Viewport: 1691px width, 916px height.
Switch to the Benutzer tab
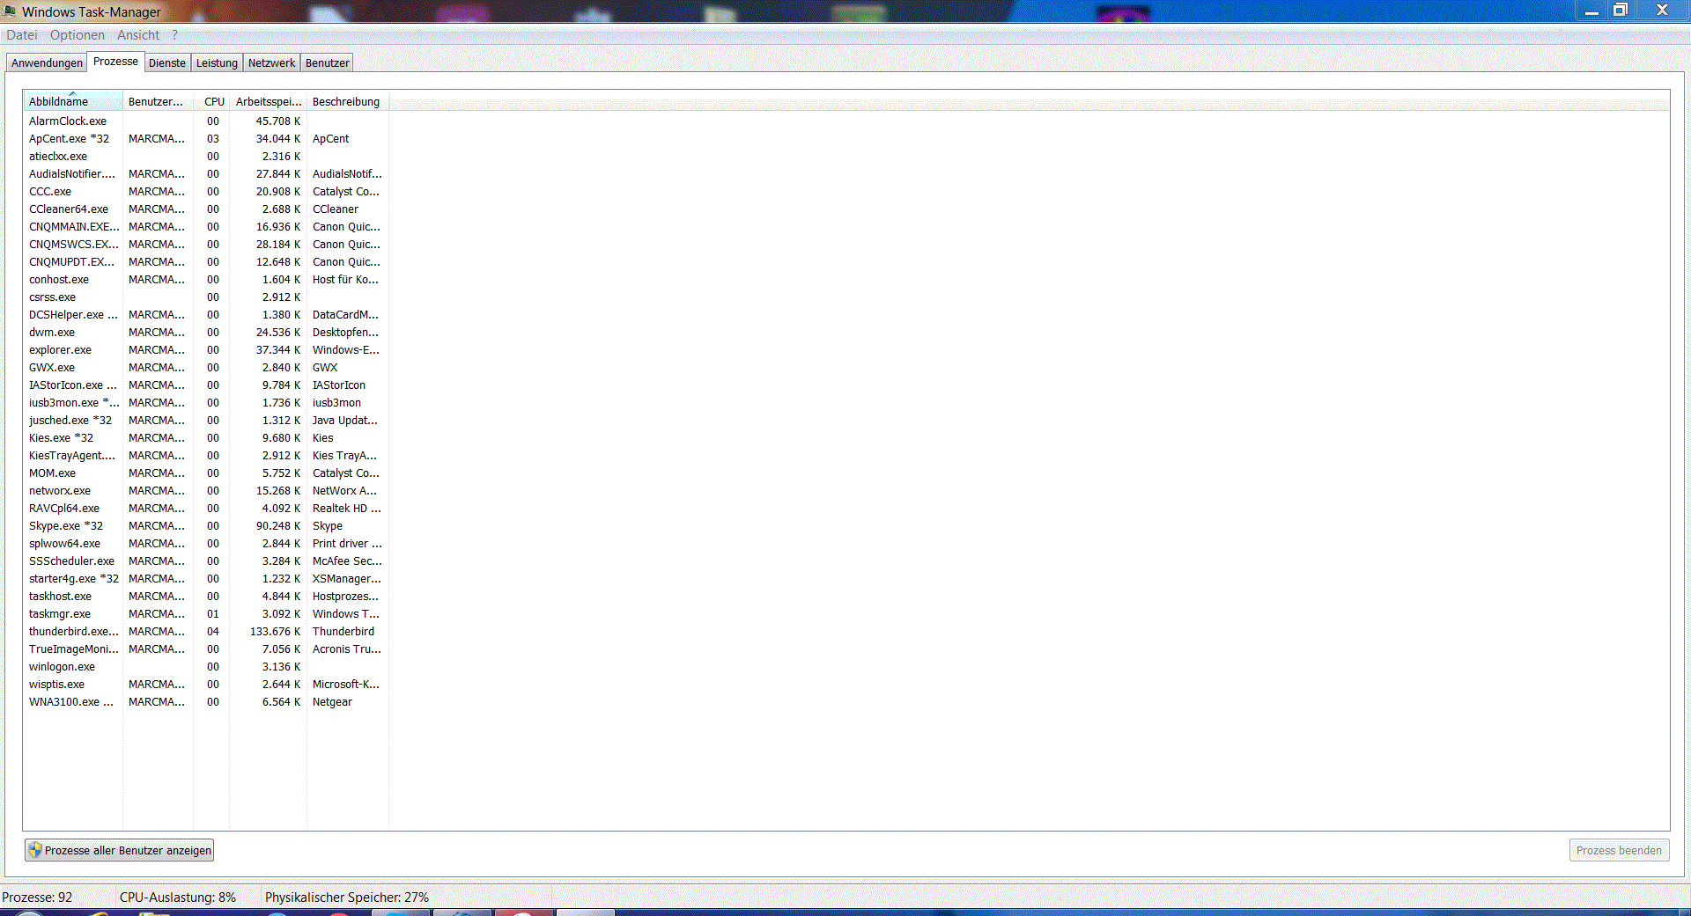click(x=328, y=63)
